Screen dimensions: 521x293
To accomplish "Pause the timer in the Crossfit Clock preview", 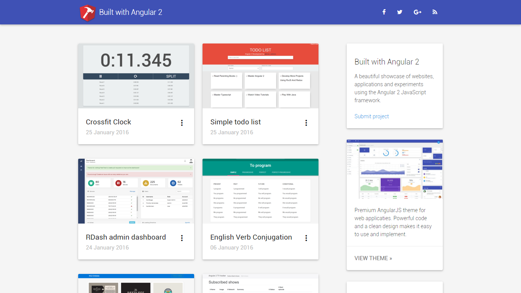I will coord(101,76).
